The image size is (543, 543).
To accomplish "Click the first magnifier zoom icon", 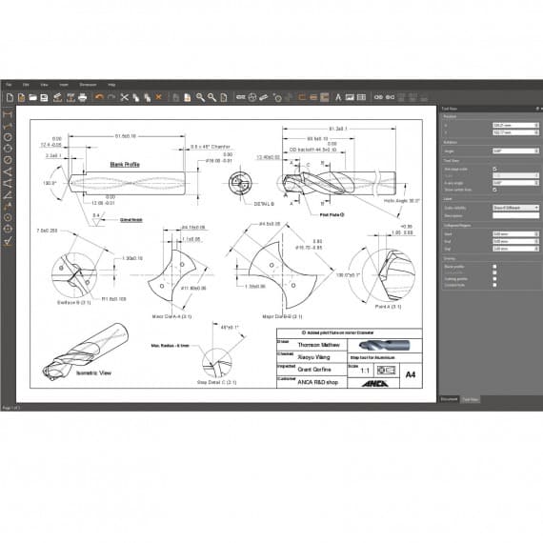I will click(x=200, y=98).
